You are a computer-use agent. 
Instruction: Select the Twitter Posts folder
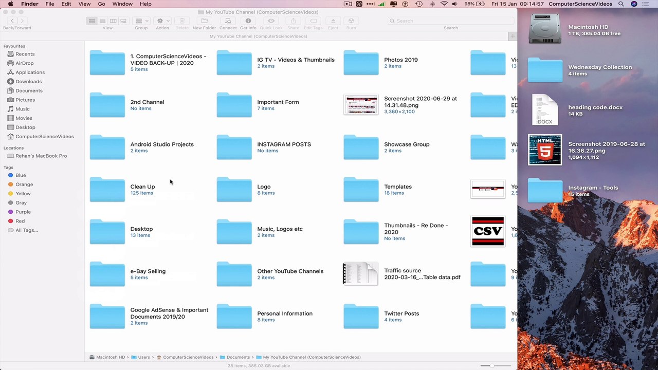(361, 317)
